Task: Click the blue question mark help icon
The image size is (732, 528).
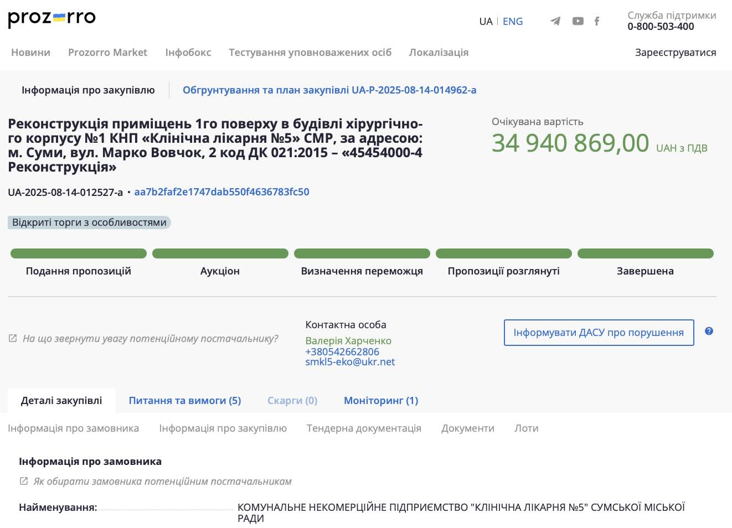Action: pyautogui.click(x=709, y=331)
